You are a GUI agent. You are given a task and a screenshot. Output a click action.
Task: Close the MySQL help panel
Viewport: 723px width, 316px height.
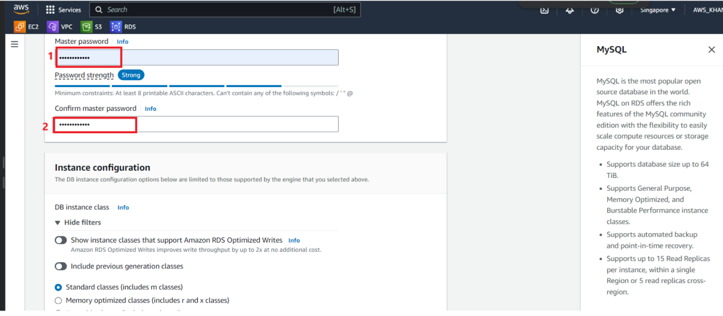(711, 50)
